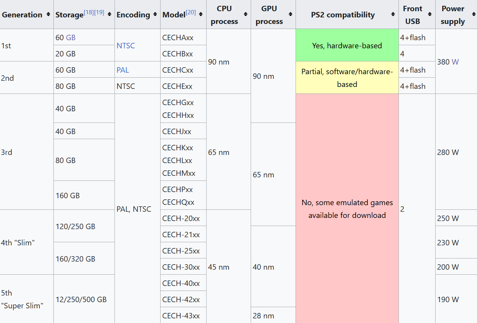477x323 pixels.
Task: Click the CECH-43xx model cell
Action: 183,315
